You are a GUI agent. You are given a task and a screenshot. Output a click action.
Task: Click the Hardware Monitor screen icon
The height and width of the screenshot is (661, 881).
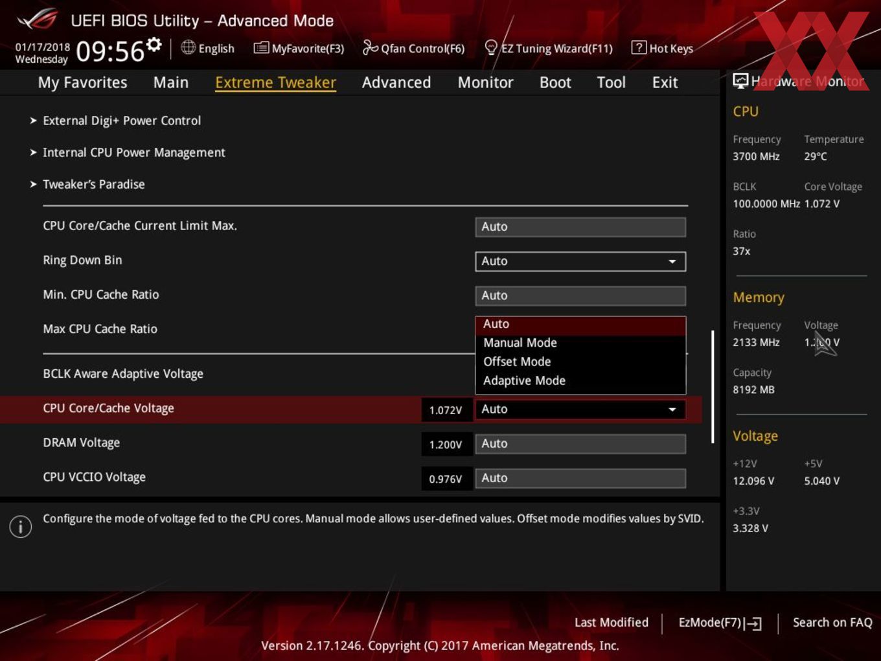coord(740,81)
